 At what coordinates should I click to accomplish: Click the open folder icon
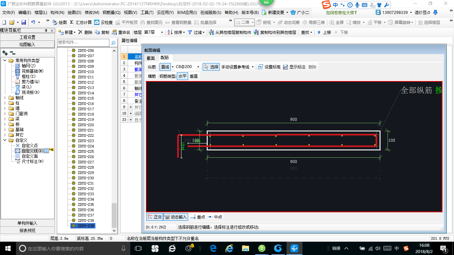tap(12, 22)
